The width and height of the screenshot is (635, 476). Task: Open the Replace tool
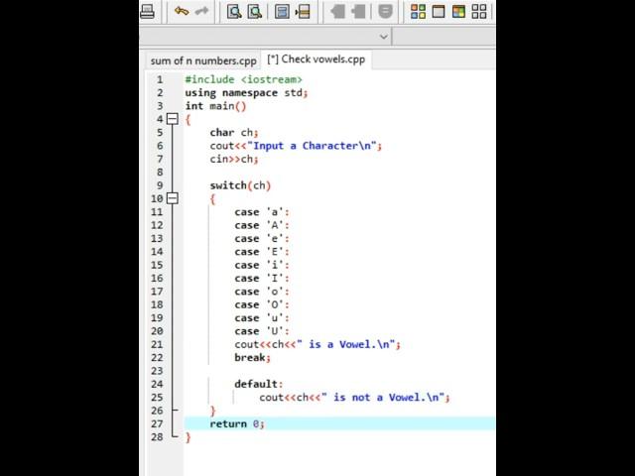point(255,11)
